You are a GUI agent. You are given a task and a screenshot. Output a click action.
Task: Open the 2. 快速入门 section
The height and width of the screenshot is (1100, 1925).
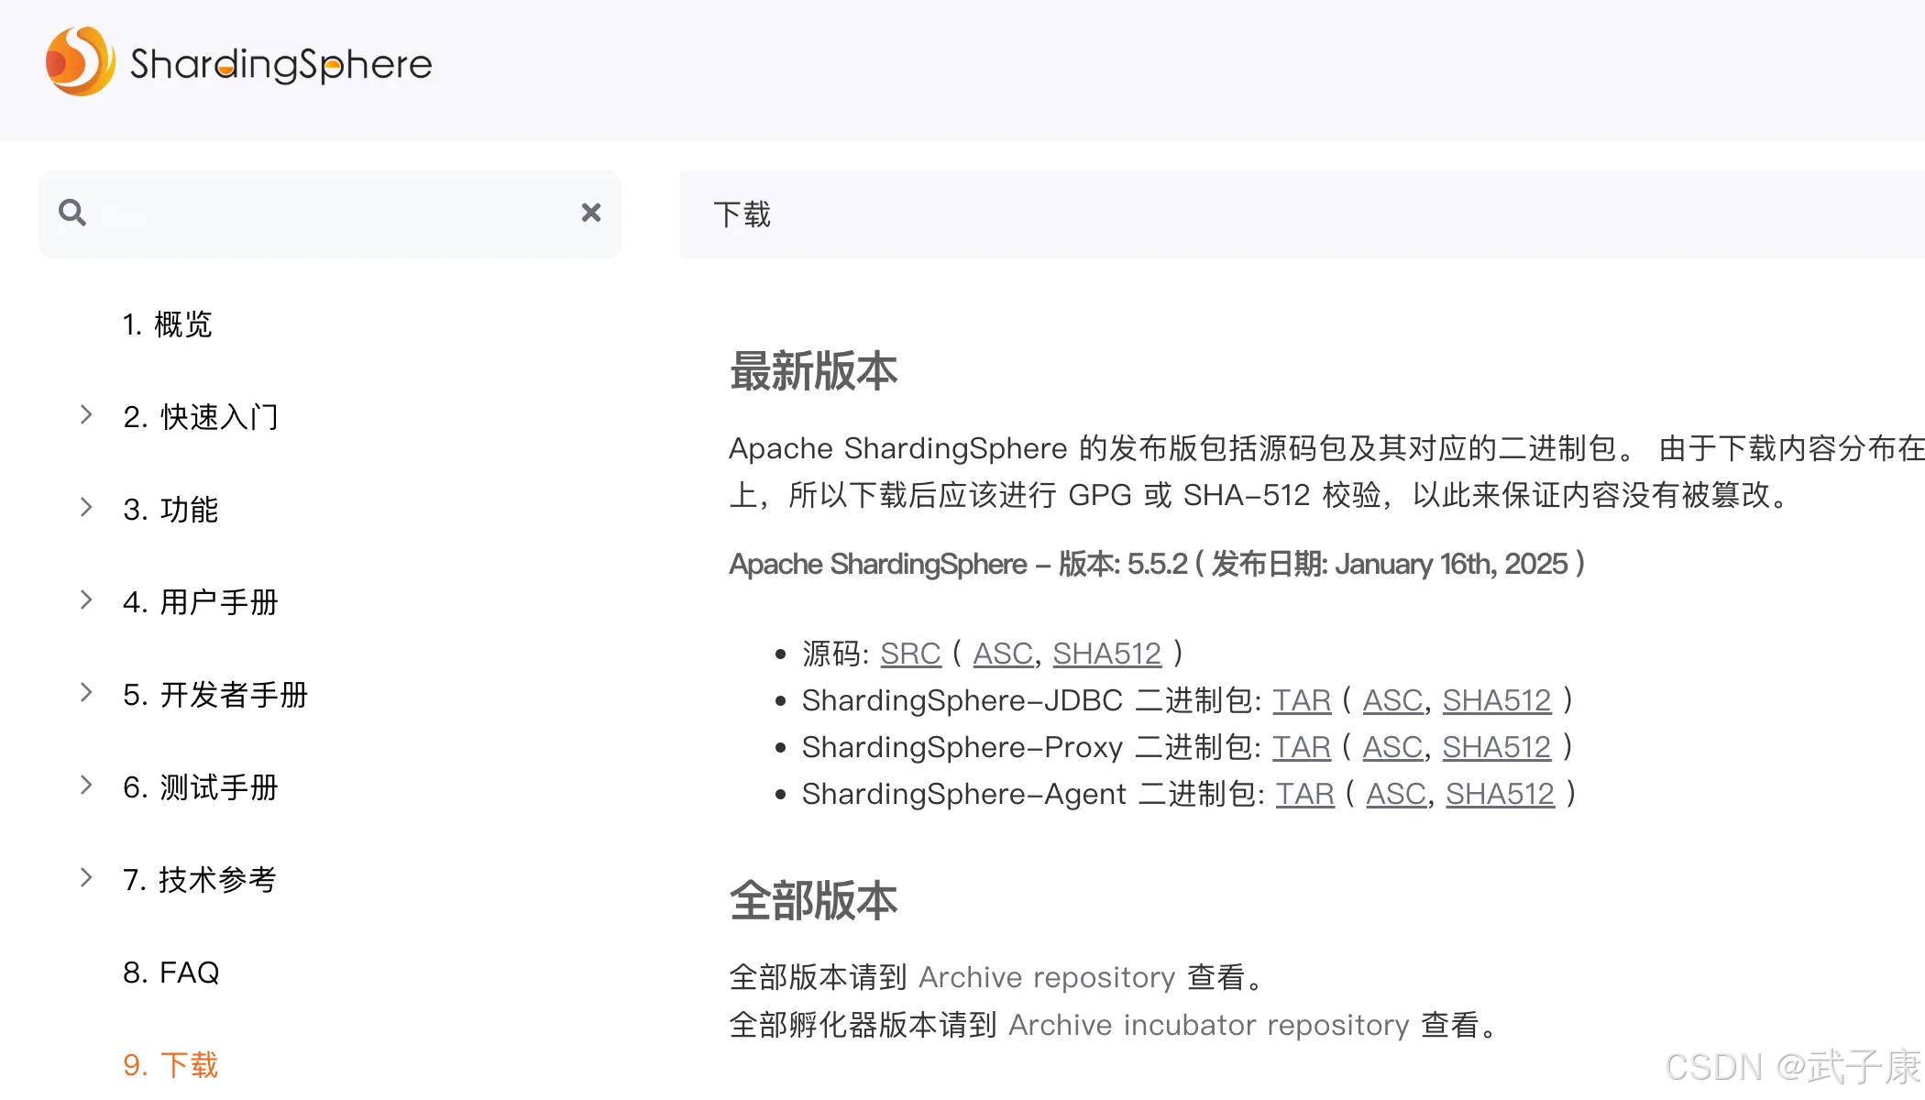[x=201, y=417]
